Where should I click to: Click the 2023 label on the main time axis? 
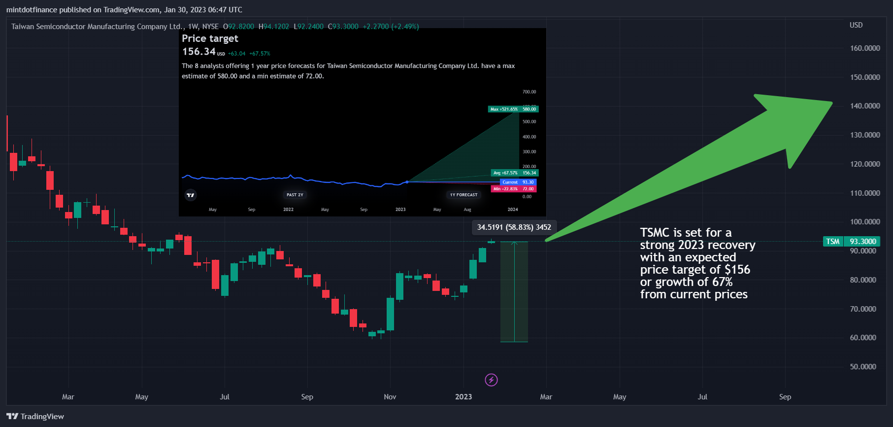coord(463,397)
